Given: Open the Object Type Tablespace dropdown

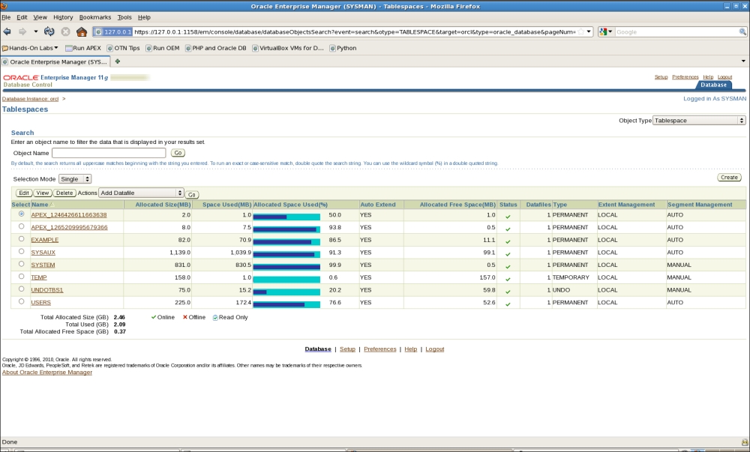Looking at the screenshot, I should tap(699, 121).
